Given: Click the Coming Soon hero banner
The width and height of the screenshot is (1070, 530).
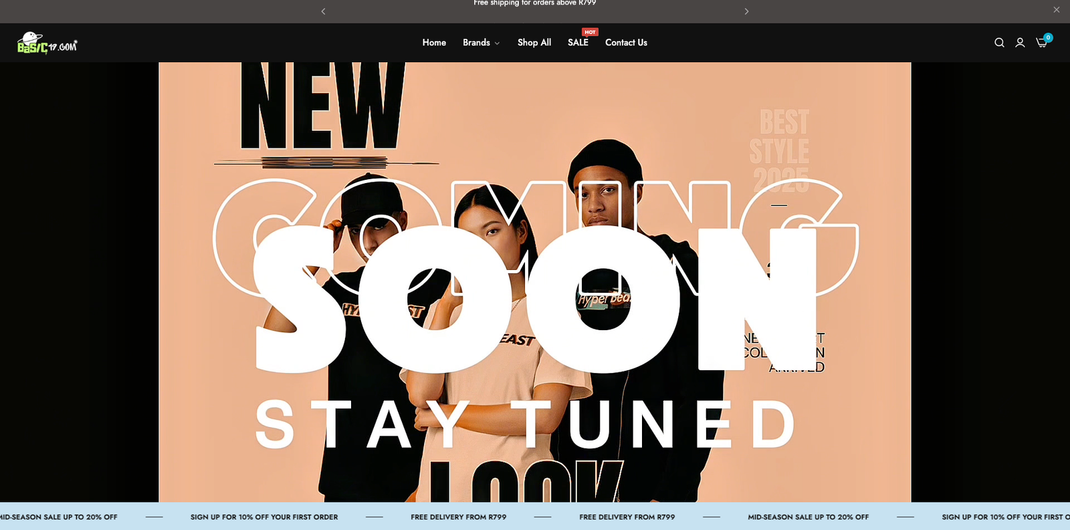Looking at the screenshot, I should (535, 282).
